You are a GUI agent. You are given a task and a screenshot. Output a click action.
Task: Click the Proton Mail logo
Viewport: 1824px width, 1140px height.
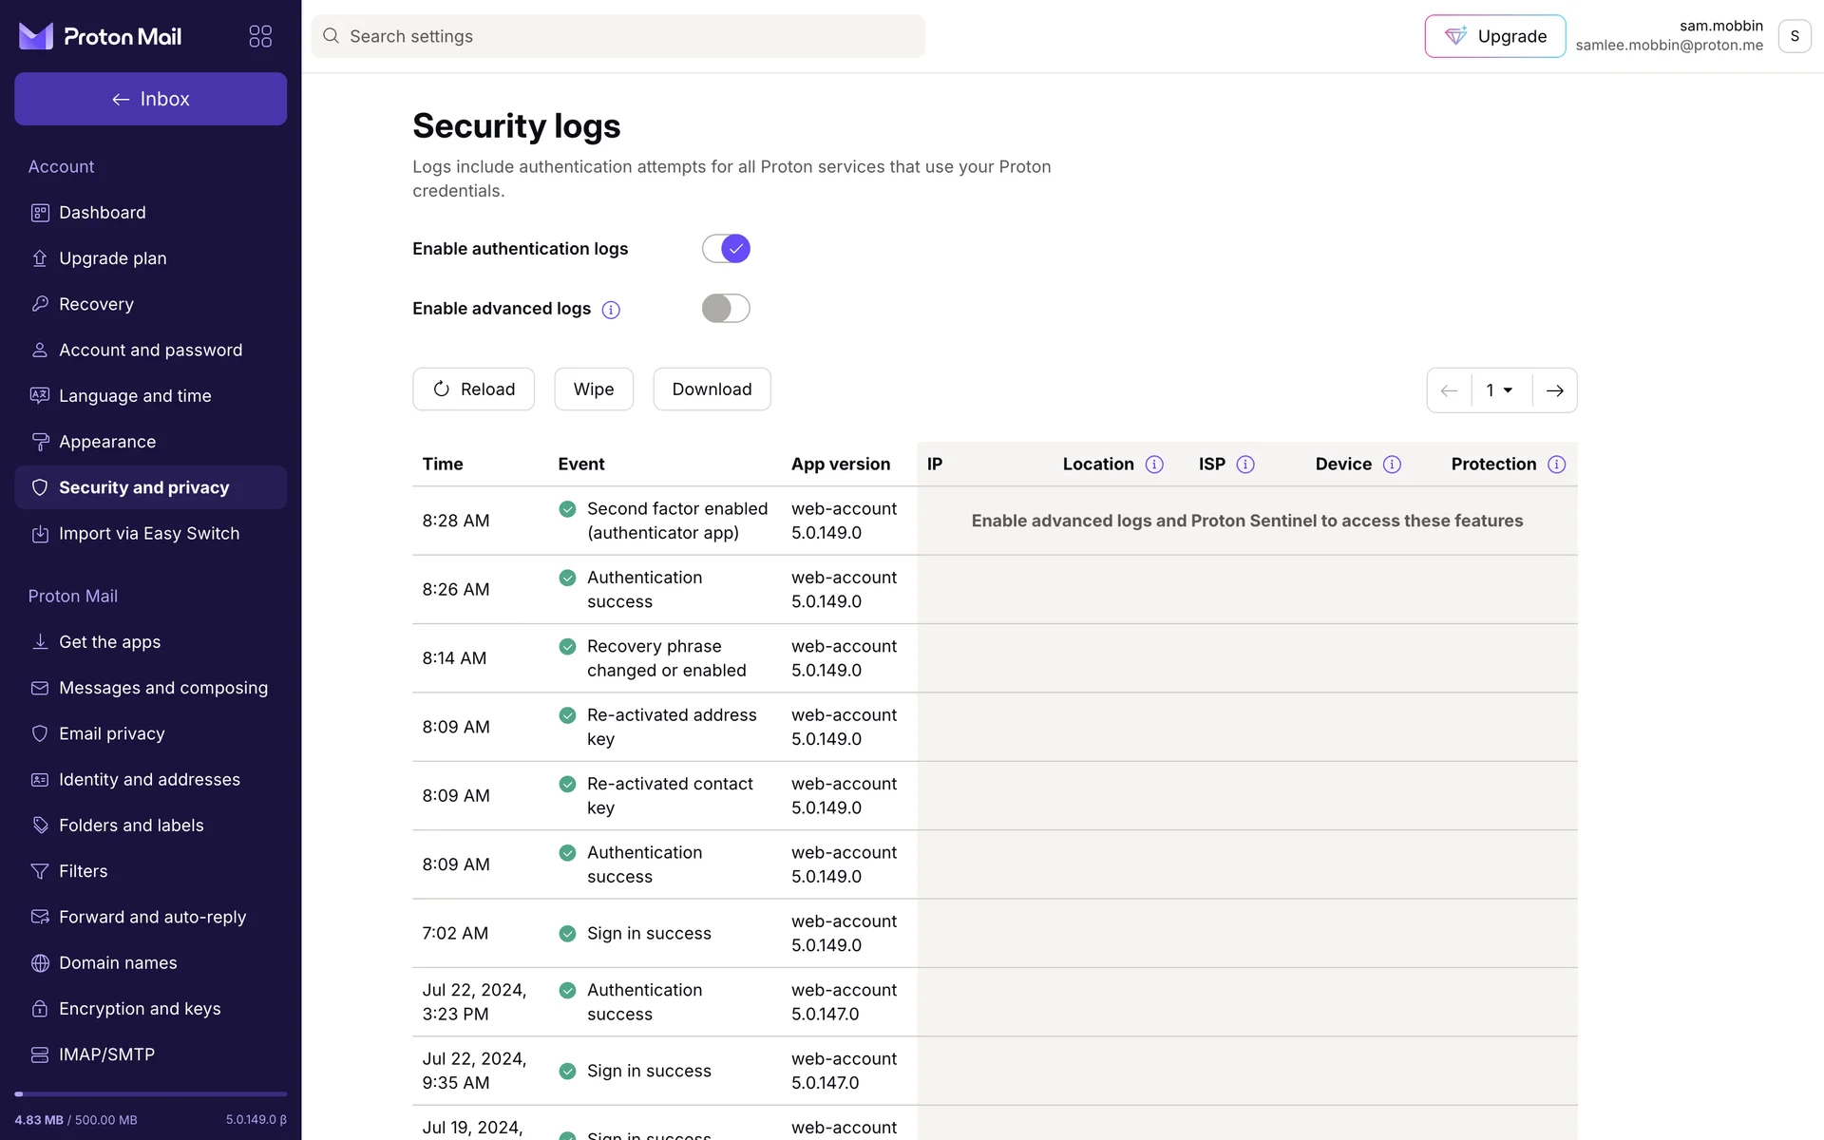100,36
